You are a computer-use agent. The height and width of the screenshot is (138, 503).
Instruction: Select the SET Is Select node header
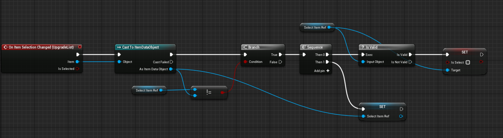464,52
